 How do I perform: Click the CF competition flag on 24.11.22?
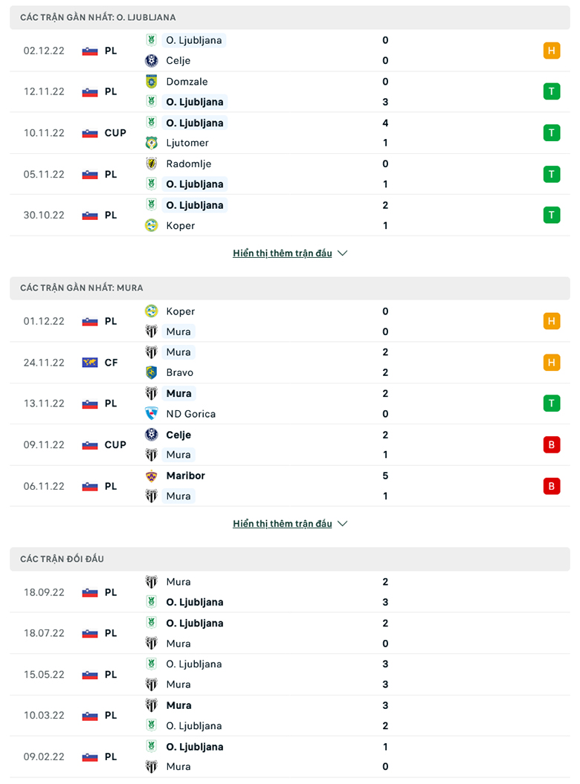click(90, 363)
